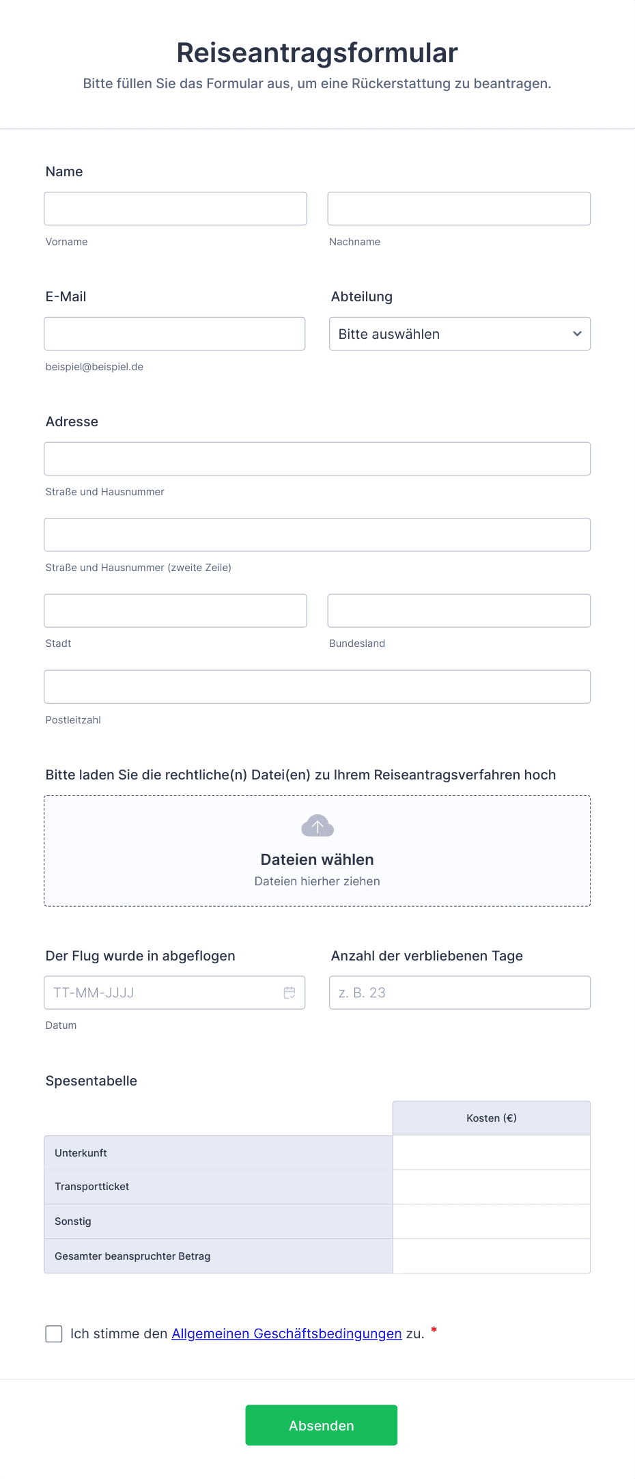
Task: Click the dropdown chevron next to Bitte auswählen
Action: (x=576, y=334)
